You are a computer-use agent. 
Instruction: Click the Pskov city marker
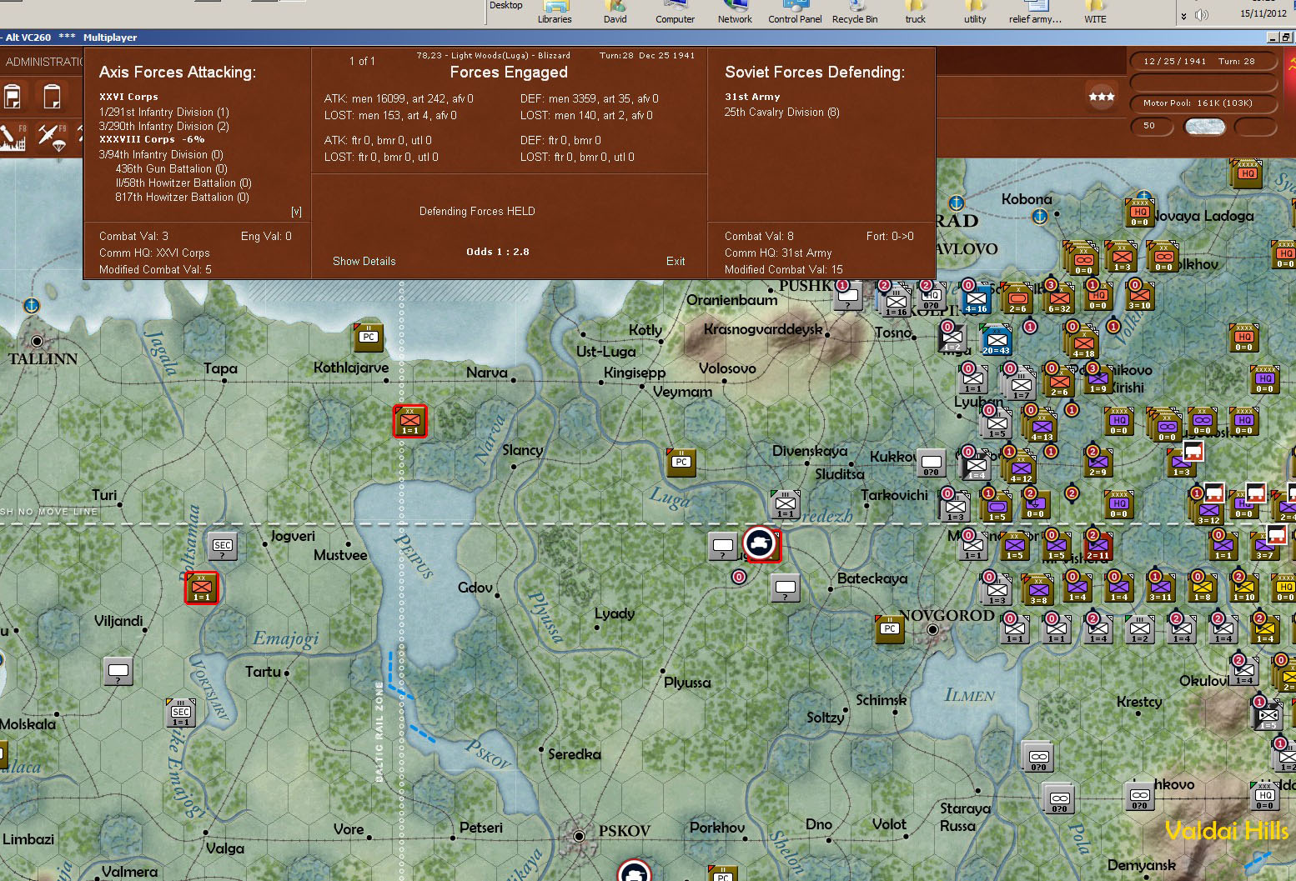578,835
